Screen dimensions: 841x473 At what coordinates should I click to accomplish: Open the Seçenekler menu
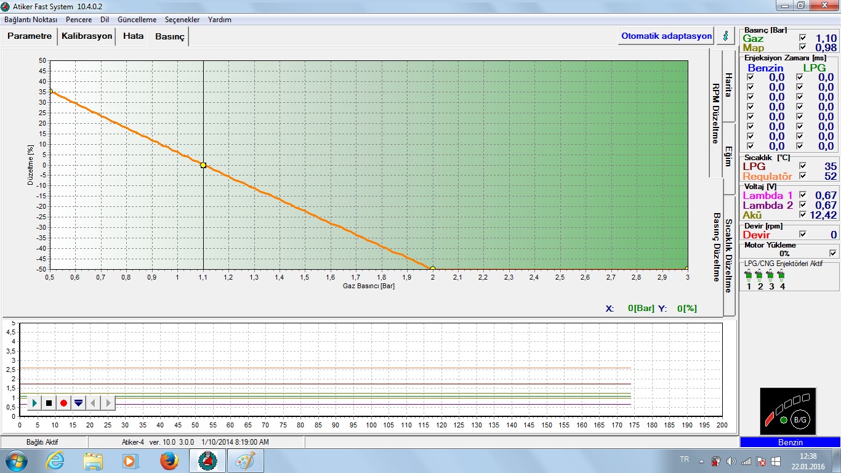click(181, 20)
